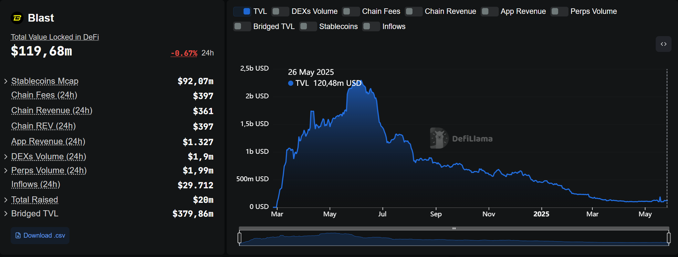Turn on the Chain Fees toggle
The image size is (678, 257).
351,11
